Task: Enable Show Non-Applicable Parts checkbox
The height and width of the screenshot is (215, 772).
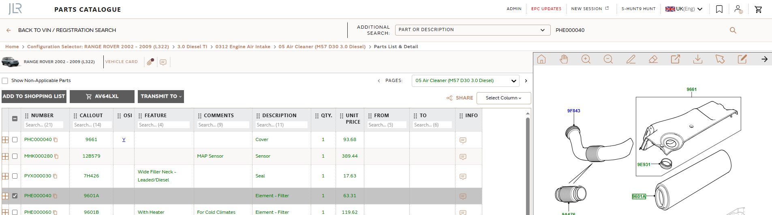Action: [x=5, y=81]
